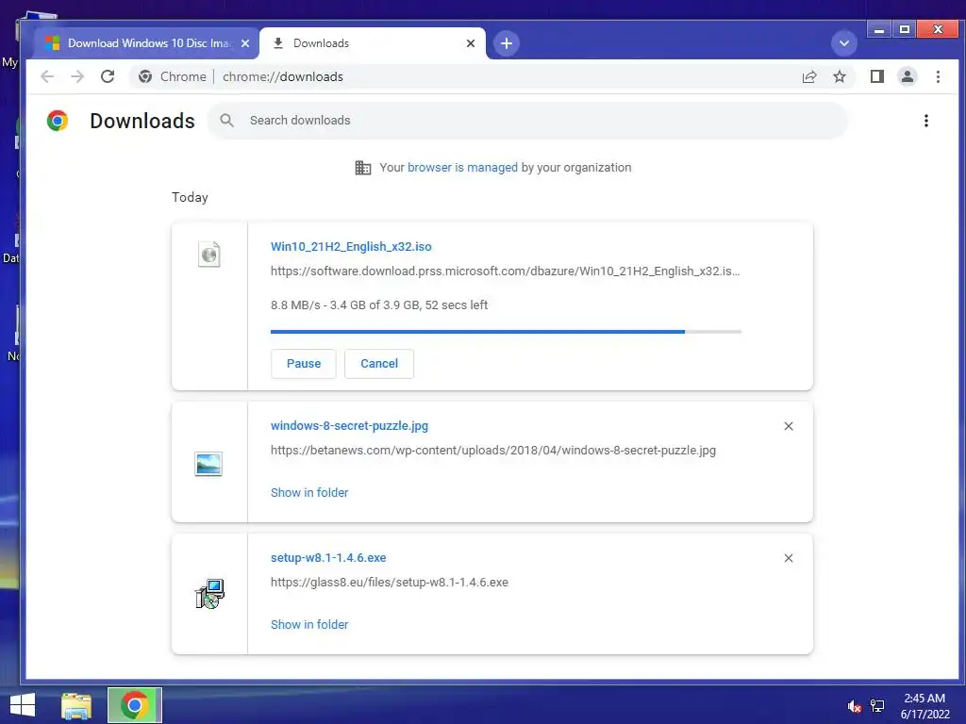Click the browser forward arrow

pyautogui.click(x=77, y=76)
